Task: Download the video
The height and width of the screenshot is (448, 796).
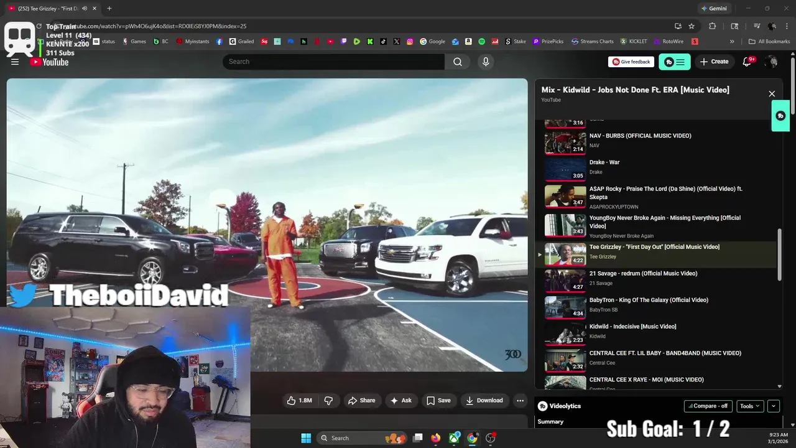Action: [484, 401]
